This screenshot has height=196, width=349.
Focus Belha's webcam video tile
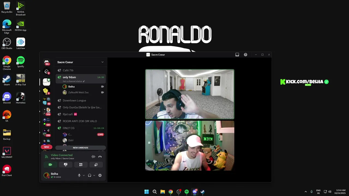(190, 94)
